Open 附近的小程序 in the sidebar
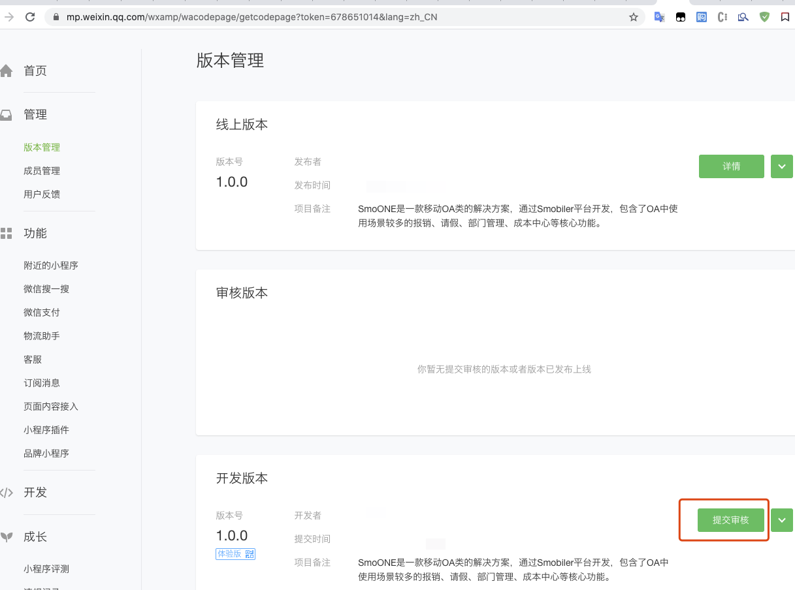This screenshot has height=590, width=795. 51,266
